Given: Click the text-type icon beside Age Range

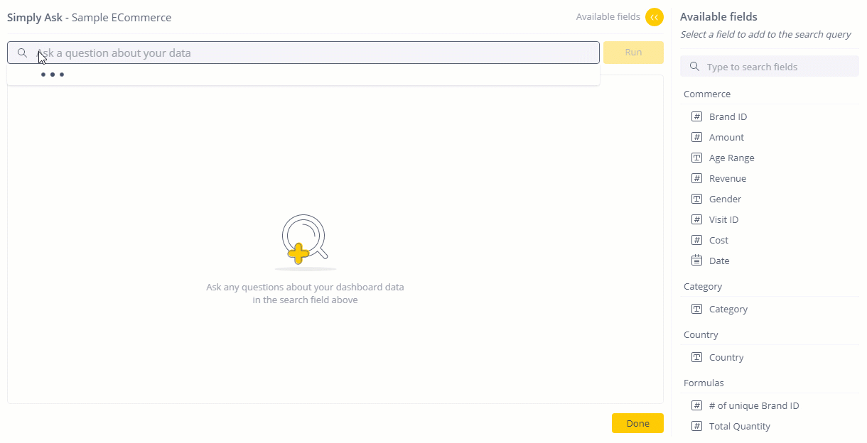Looking at the screenshot, I should coord(696,157).
